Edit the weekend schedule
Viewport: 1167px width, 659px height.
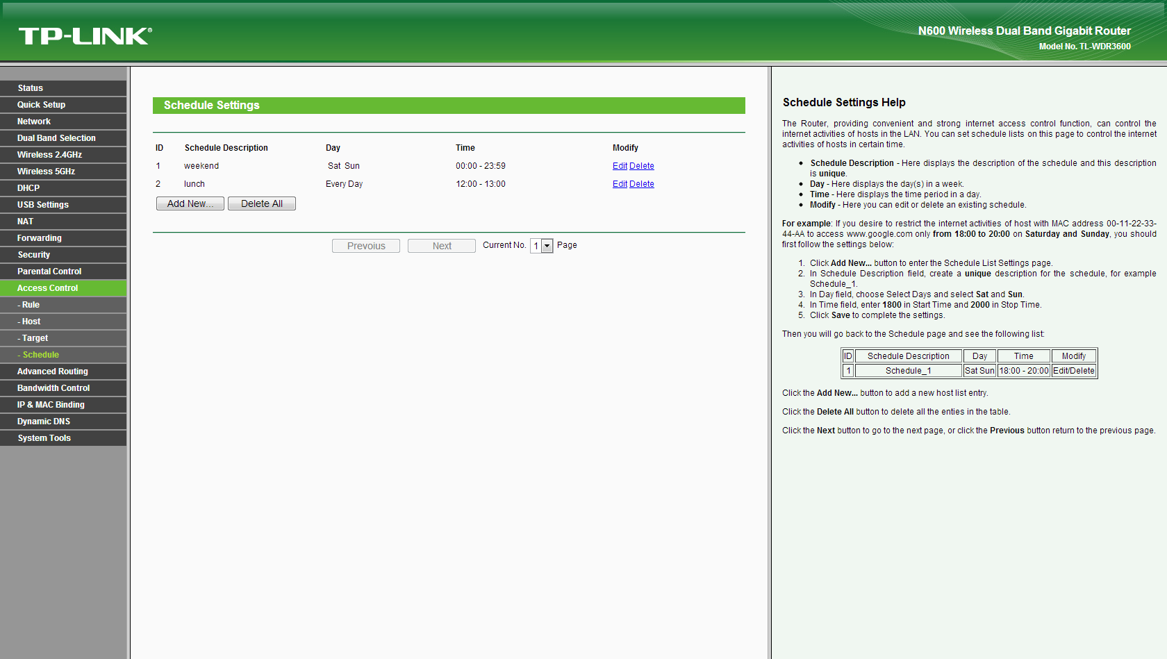tap(620, 166)
